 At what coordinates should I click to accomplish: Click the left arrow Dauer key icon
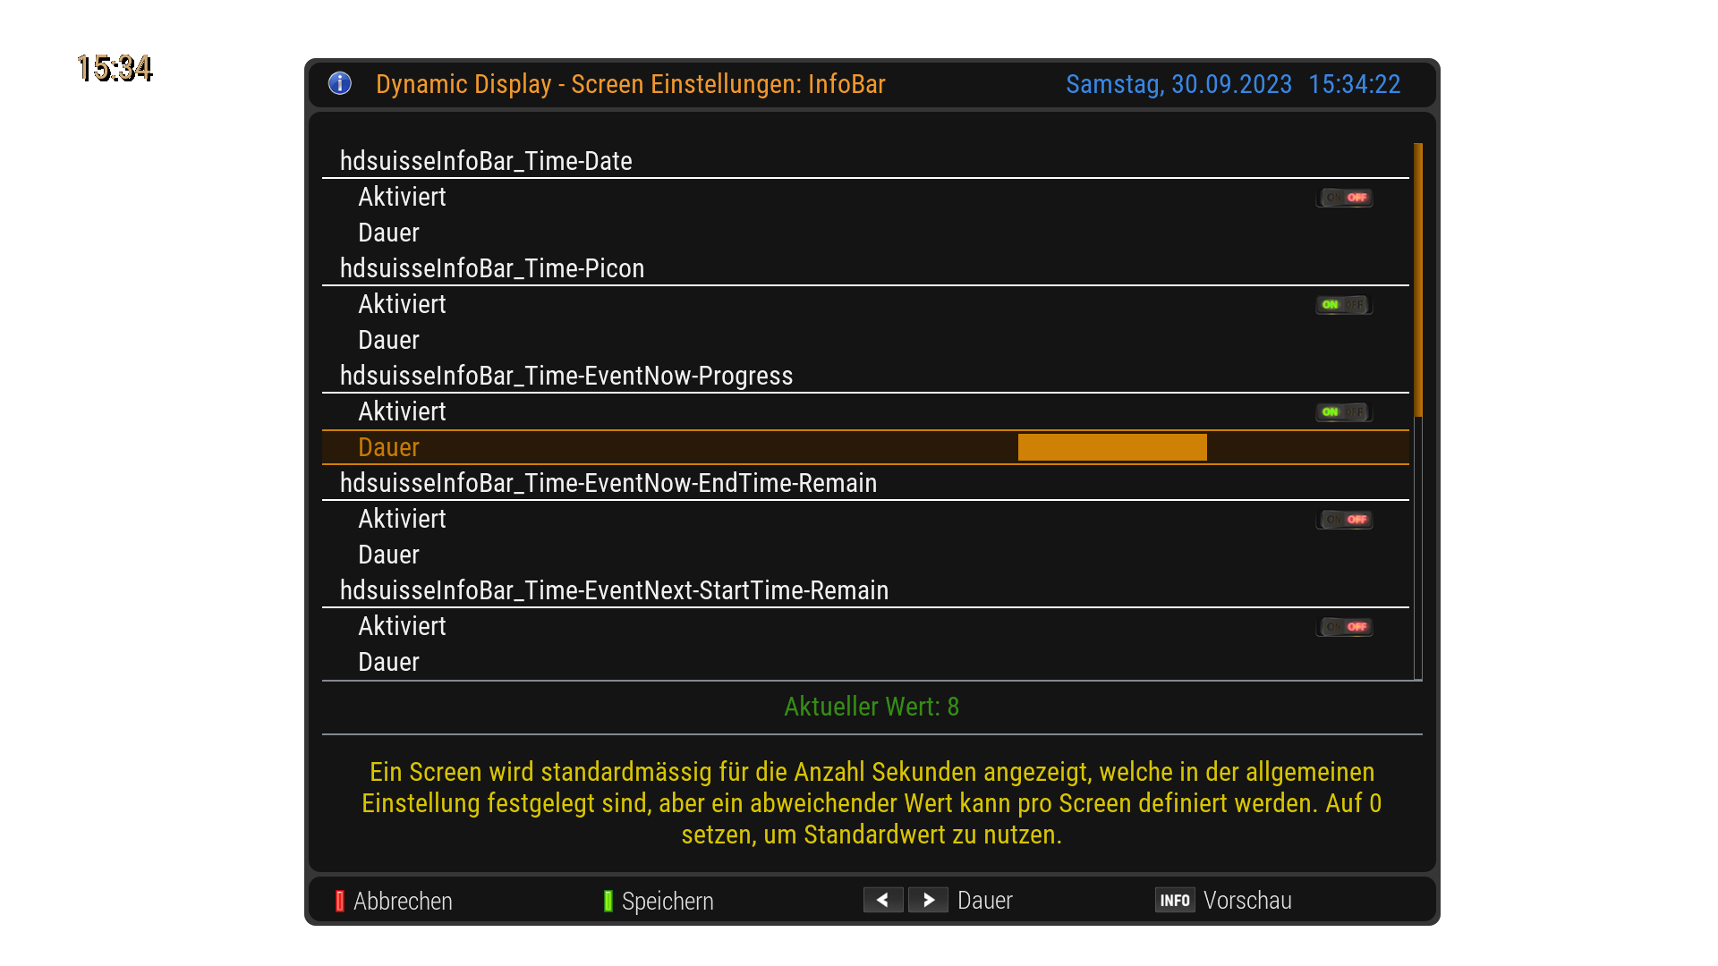coord(882,900)
